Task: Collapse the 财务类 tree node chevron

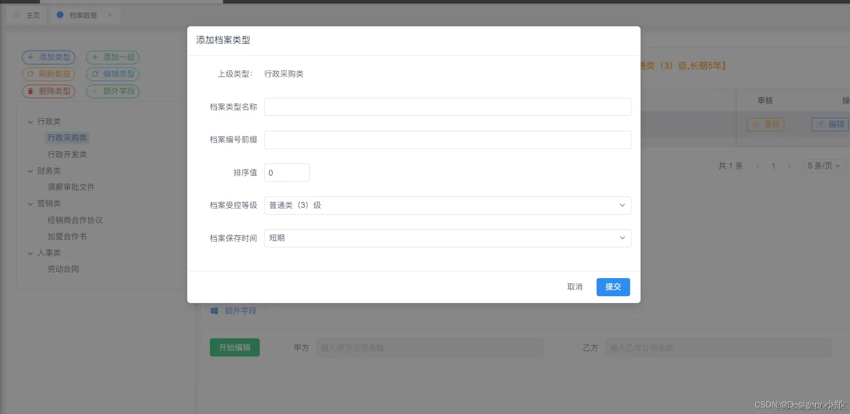Action: coord(30,171)
